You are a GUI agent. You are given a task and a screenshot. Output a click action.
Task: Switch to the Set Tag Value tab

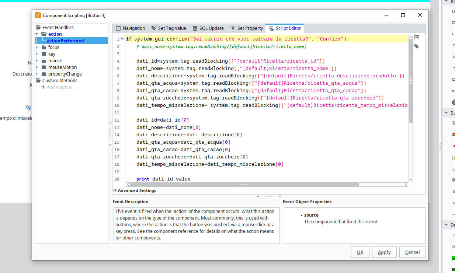pyautogui.click(x=169, y=28)
